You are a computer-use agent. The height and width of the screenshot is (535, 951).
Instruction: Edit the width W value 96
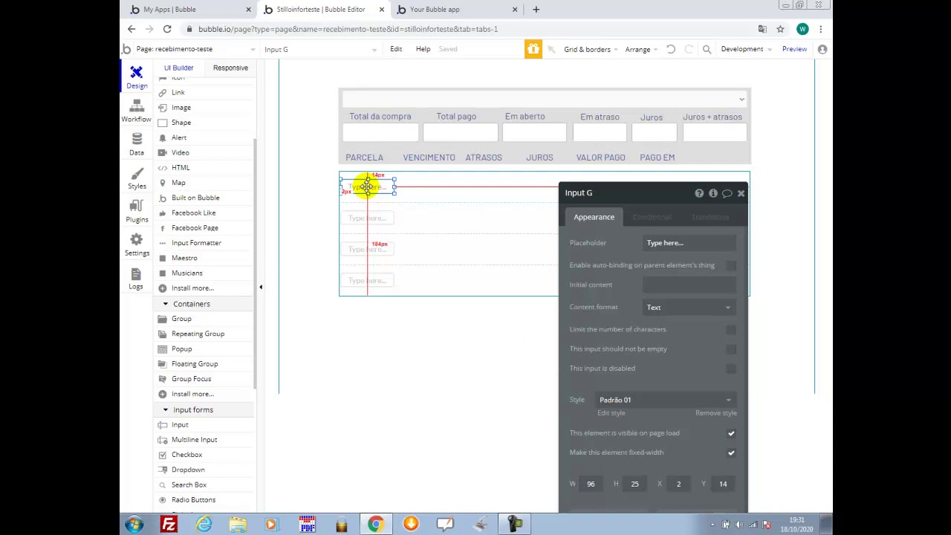click(591, 484)
